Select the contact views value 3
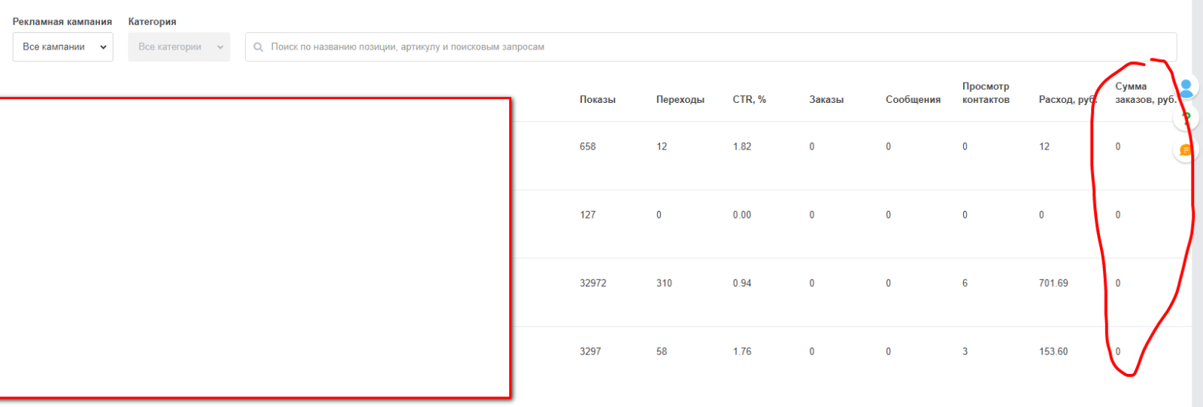The image size is (1203, 407). (x=965, y=351)
